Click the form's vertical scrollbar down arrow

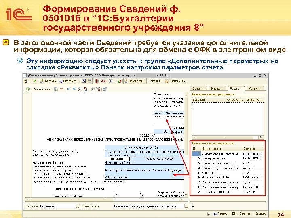[x=186, y=195]
